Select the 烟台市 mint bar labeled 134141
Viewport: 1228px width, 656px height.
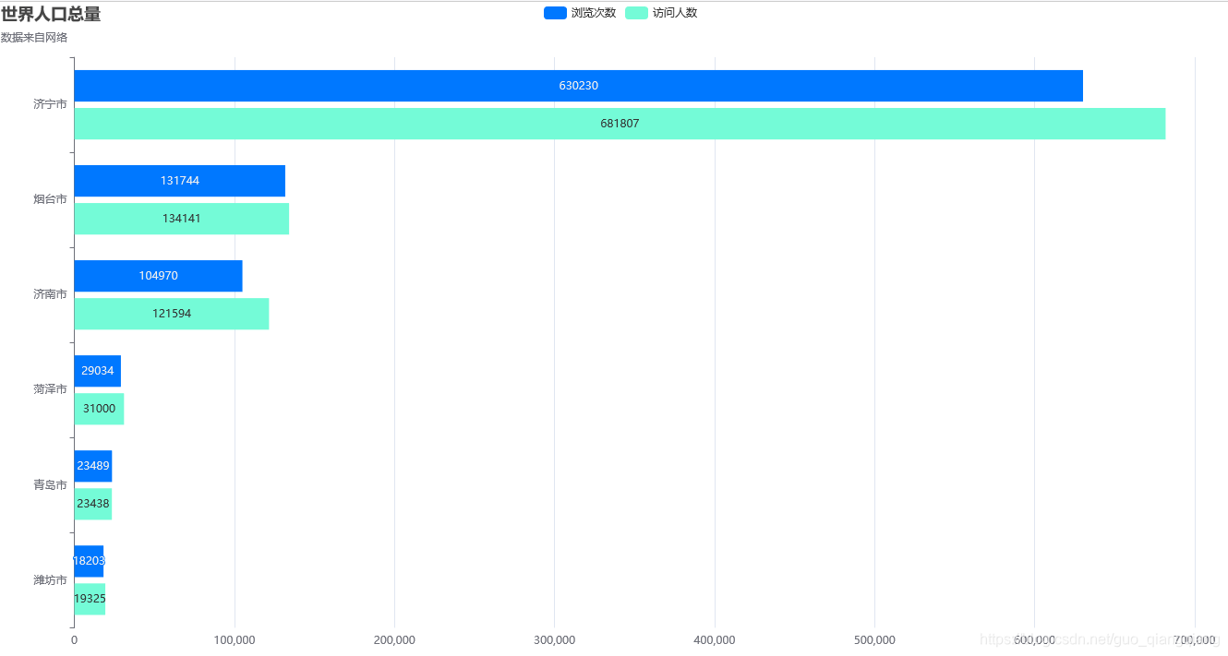[181, 219]
